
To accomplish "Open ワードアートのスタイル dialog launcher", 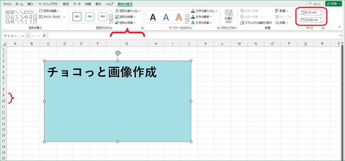I will pos(218,28).
